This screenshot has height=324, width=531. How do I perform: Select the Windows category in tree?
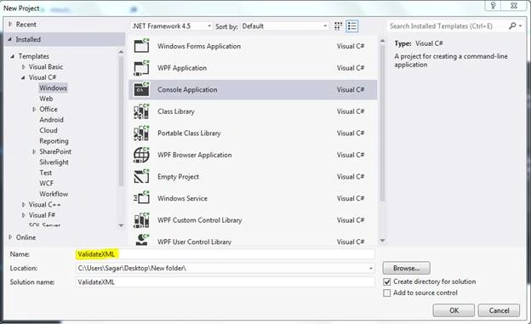pyautogui.click(x=53, y=88)
